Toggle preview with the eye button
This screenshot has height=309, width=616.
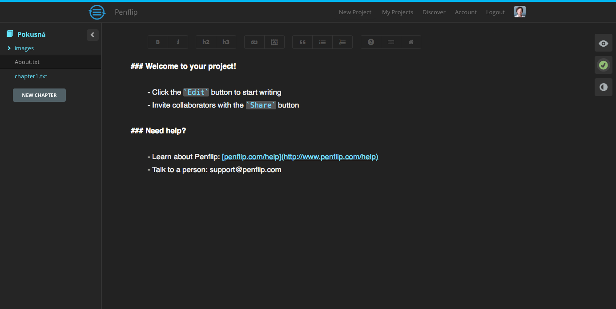click(604, 43)
